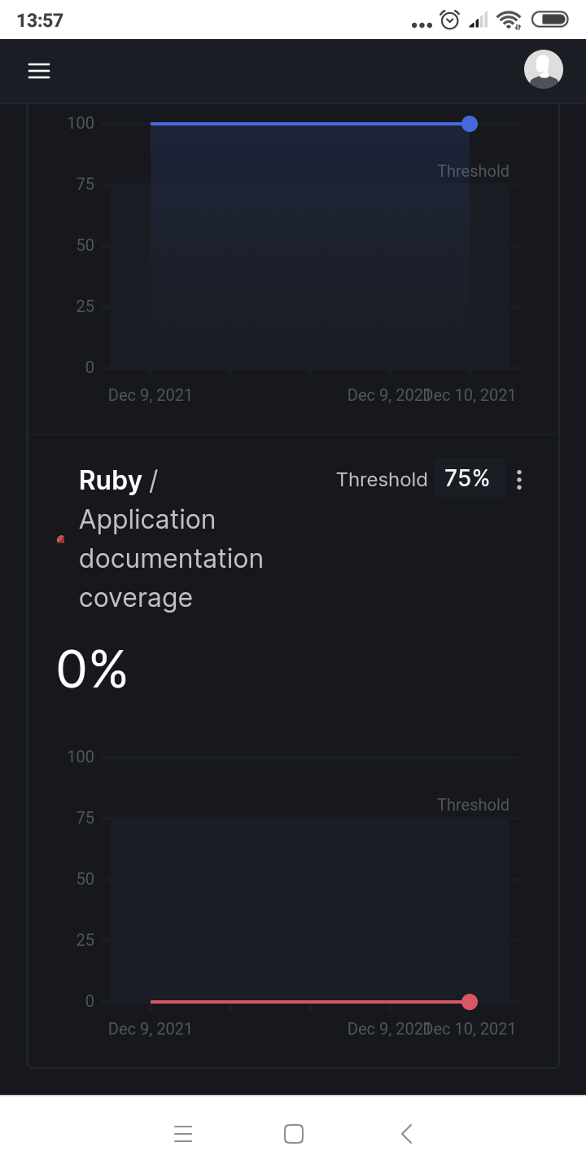Viewport: 586px width, 1173px height.
Task: Tap the Android home button
Action: [x=293, y=1134]
